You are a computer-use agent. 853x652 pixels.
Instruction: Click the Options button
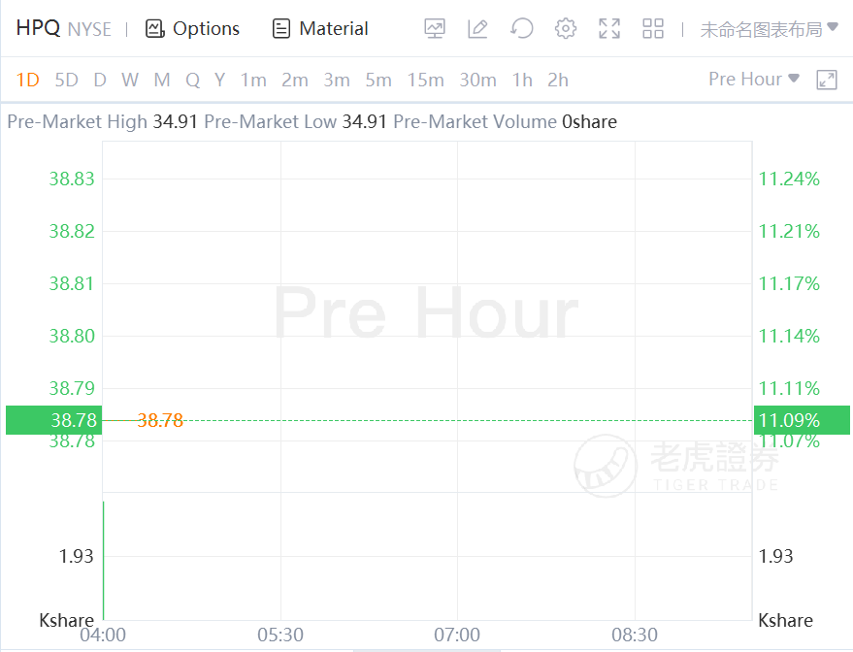192,28
